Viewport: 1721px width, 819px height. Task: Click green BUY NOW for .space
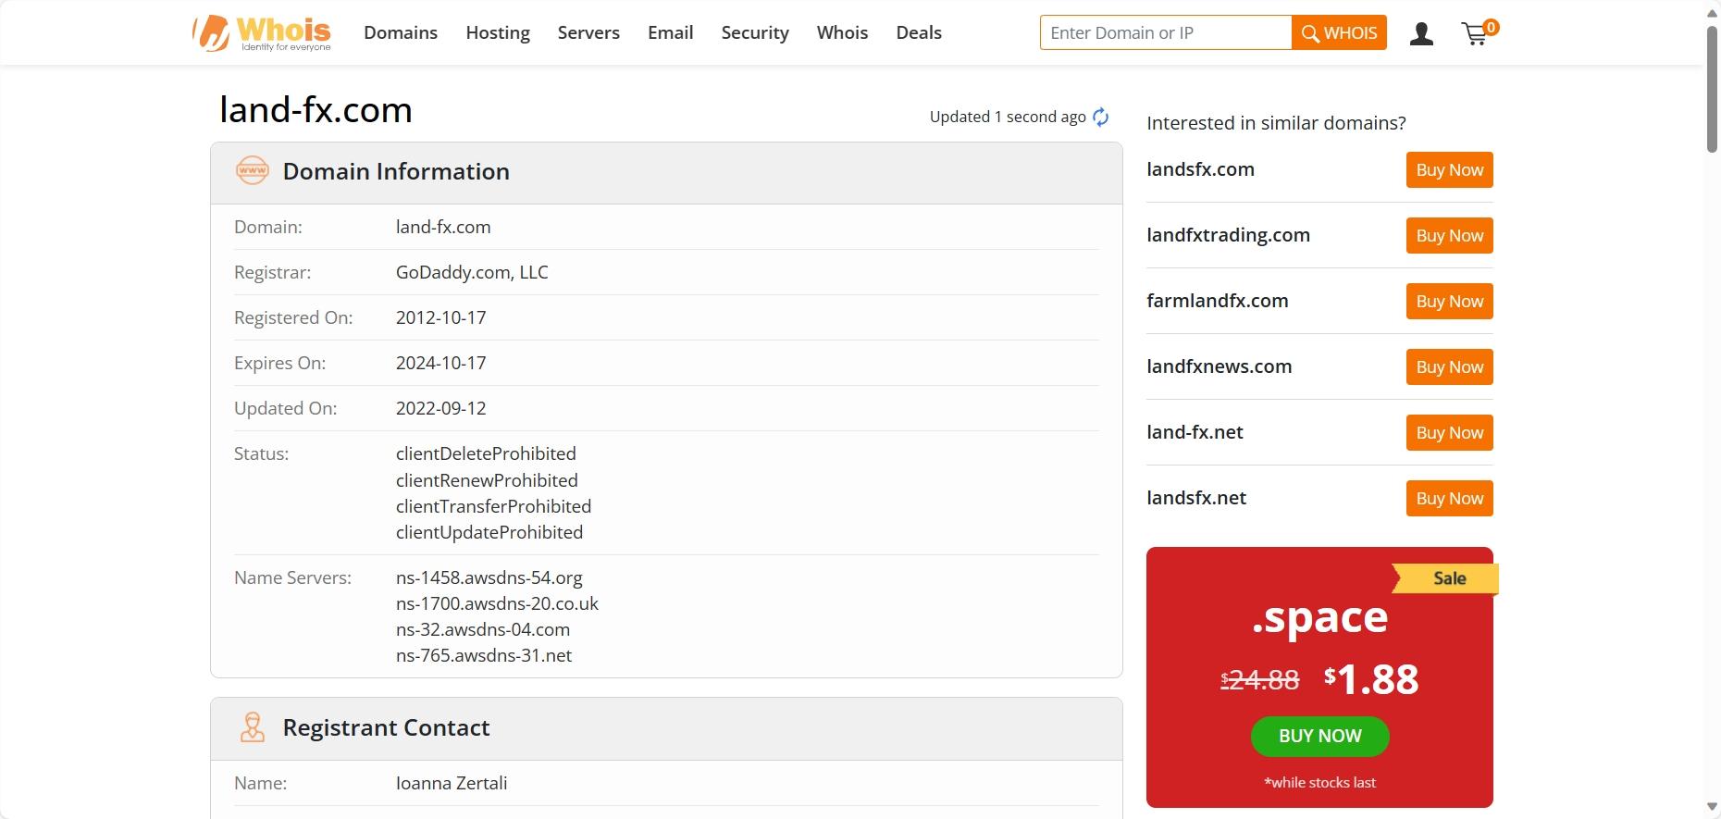pos(1320,736)
